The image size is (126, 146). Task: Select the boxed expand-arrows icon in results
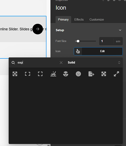pos(15,74)
